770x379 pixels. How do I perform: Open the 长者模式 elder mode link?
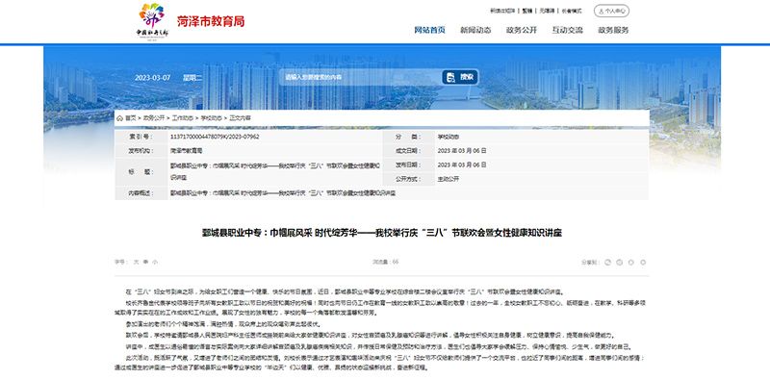click(572, 11)
